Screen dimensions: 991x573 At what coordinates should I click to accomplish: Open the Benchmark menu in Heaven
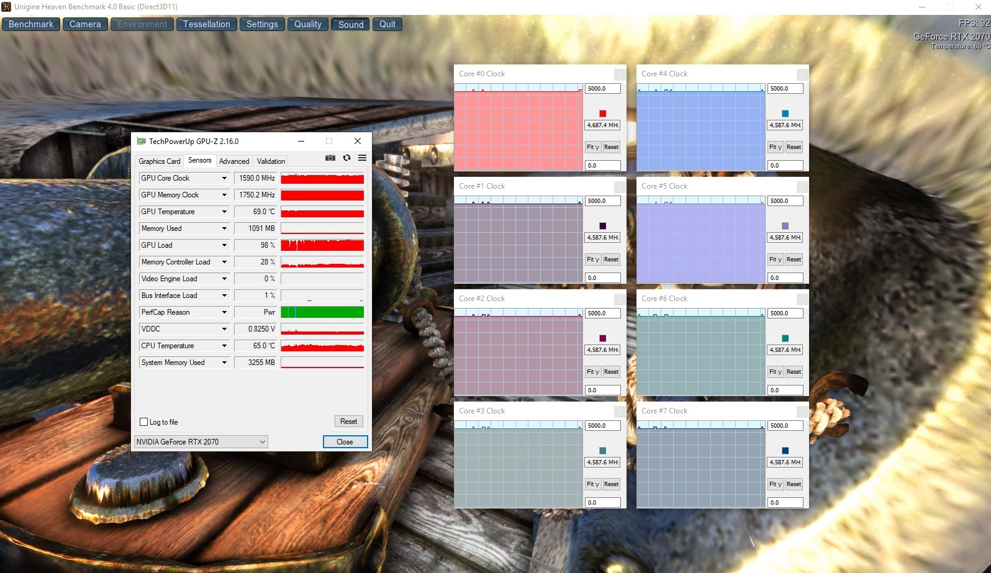pos(31,24)
